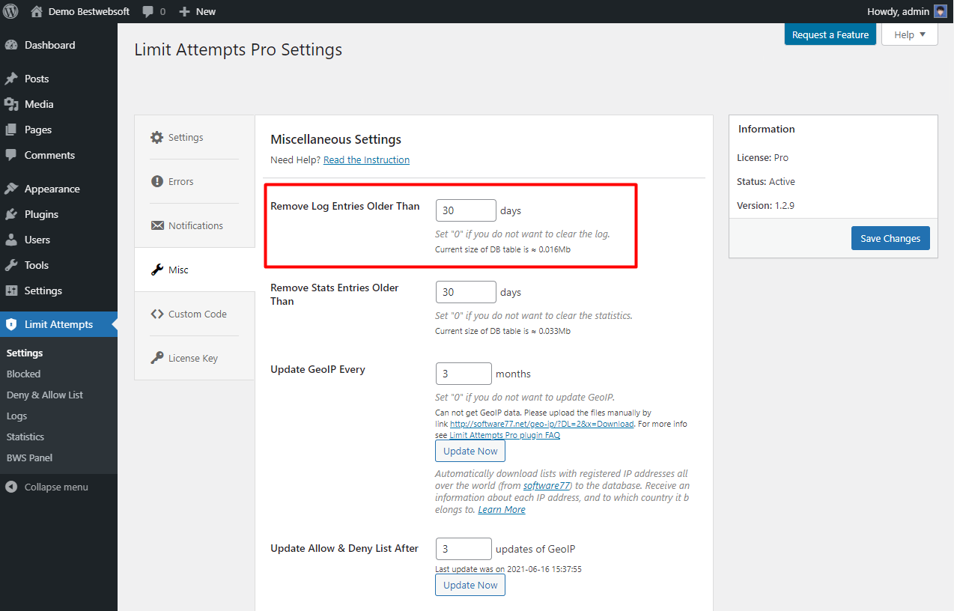Focus the updates of GeoIP number field
Image resolution: width=954 pixels, height=611 pixels.
(464, 549)
